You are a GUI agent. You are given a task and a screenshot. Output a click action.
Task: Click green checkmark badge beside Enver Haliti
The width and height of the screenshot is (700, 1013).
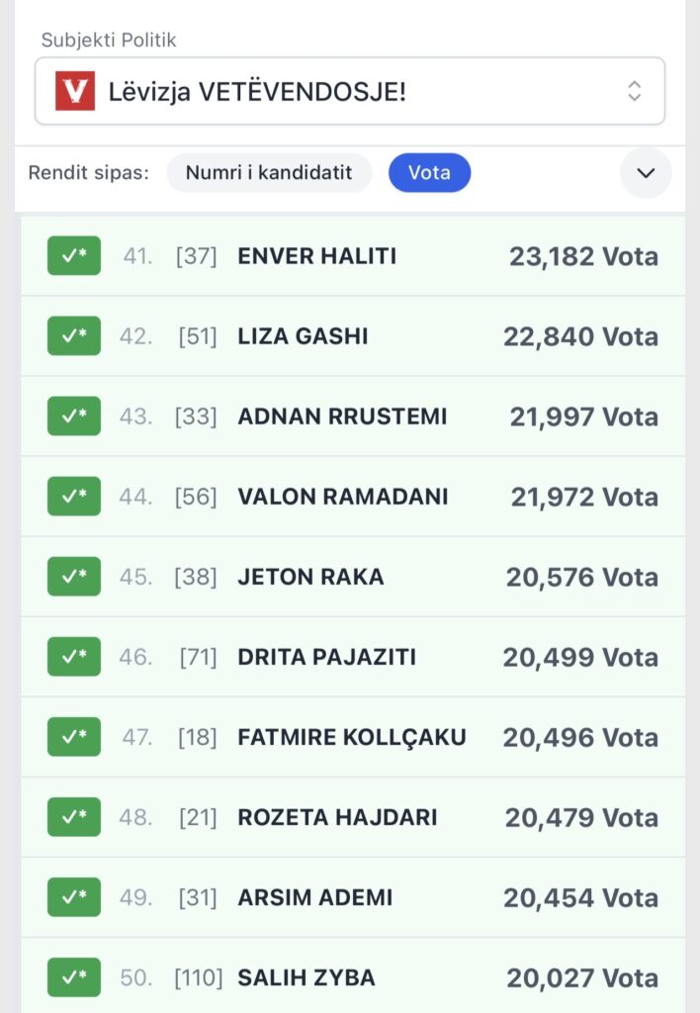74,256
